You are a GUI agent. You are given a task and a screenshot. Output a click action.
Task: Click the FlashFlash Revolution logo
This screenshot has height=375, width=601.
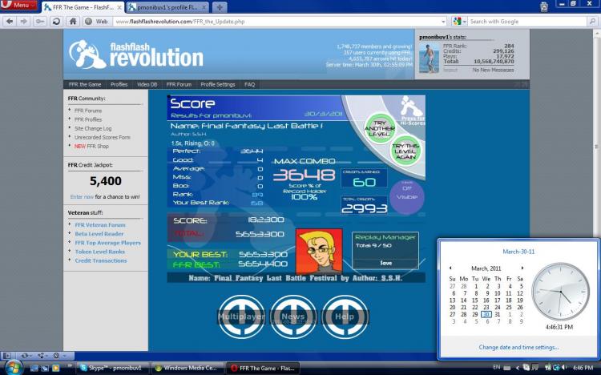click(x=136, y=54)
